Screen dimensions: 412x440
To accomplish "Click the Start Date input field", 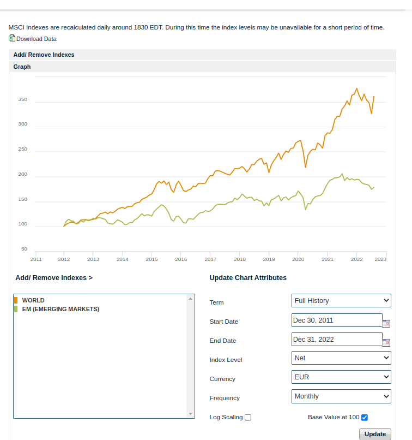I will click(336, 320).
